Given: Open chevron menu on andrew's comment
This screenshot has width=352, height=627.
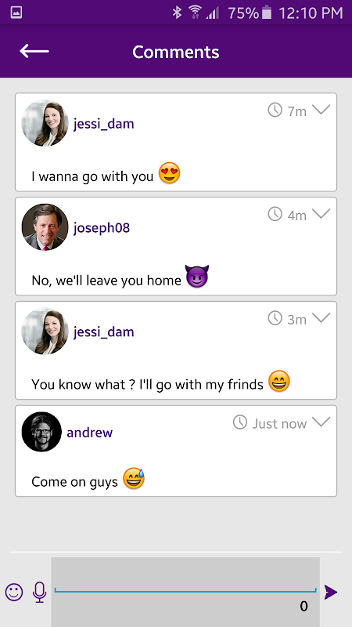Looking at the screenshot, I should coord(321,422).
